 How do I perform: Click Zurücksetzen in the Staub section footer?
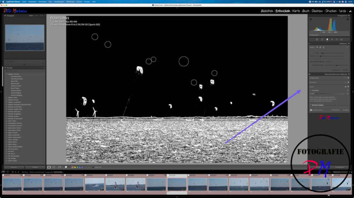(336, 110)
